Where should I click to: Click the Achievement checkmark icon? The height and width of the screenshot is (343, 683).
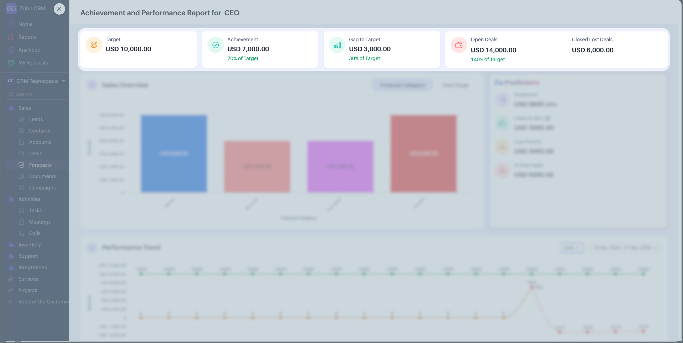pos(216,45)
